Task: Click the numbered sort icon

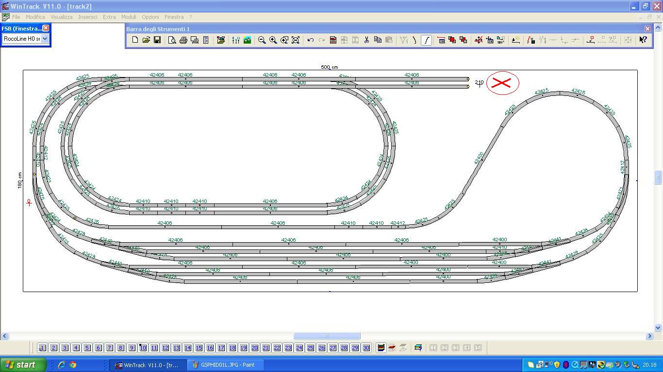Action: [x=236, y=40]
